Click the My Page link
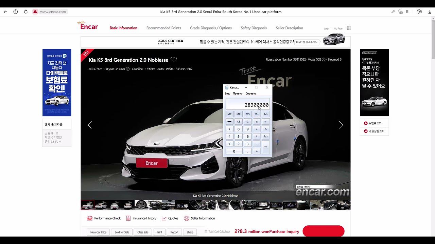Viewport: 435px width, 244px height. tap(338, 28)
